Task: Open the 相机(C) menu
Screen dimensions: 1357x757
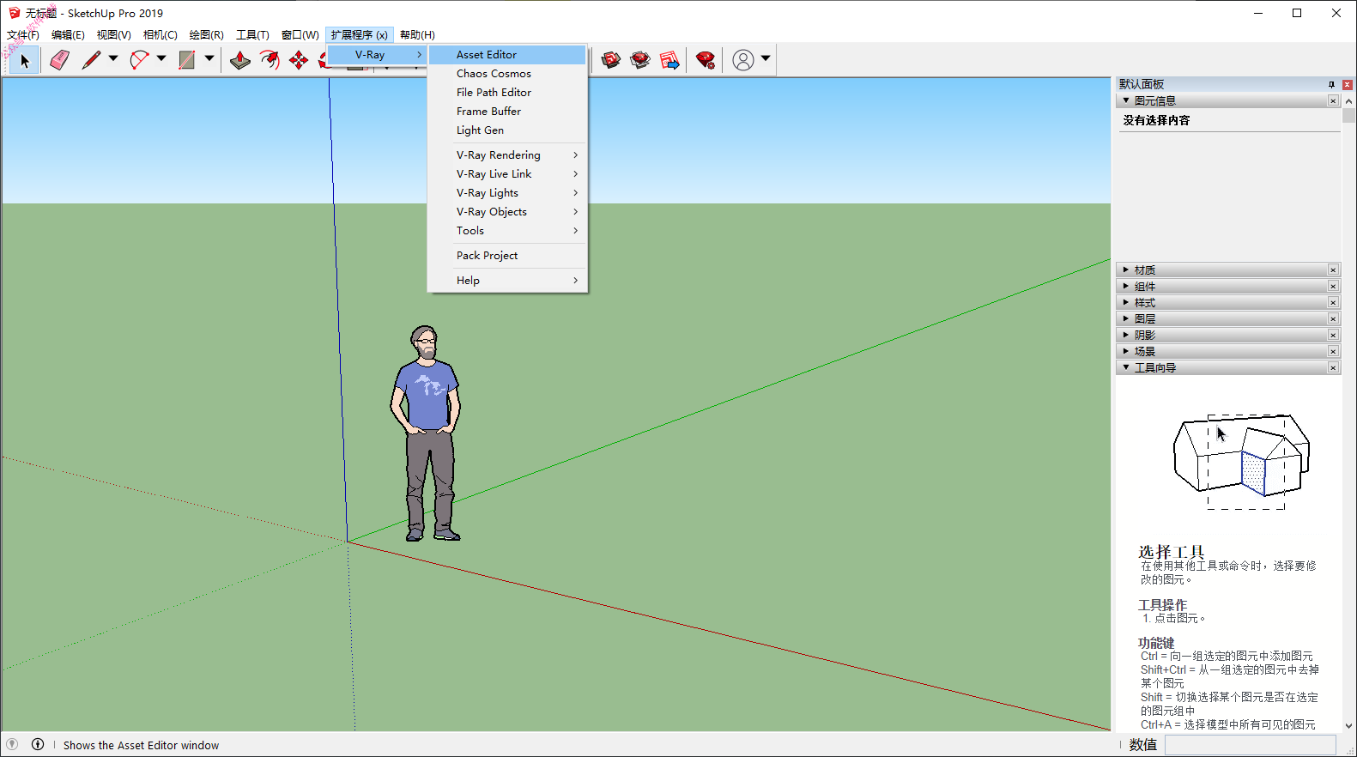Action: tap(161, 35)
